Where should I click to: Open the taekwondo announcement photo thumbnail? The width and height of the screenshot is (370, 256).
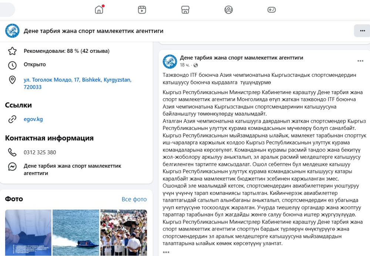28,232
